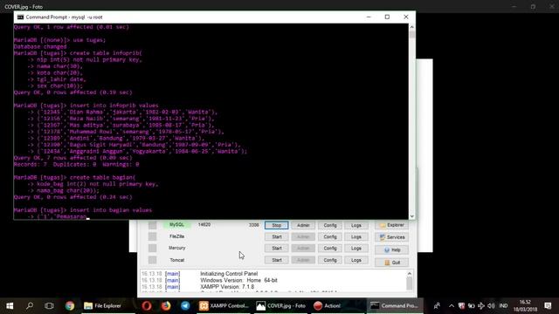Click the disabled FileZilla Admin button
The image size is (559, 314).
[303, 236]
